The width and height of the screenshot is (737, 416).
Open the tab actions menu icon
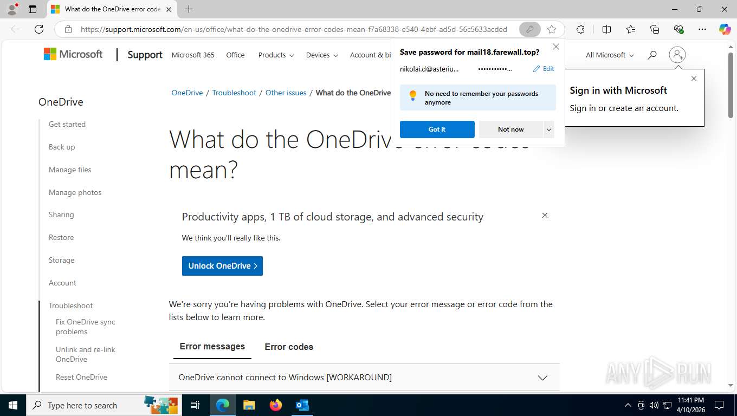(33, 9)
